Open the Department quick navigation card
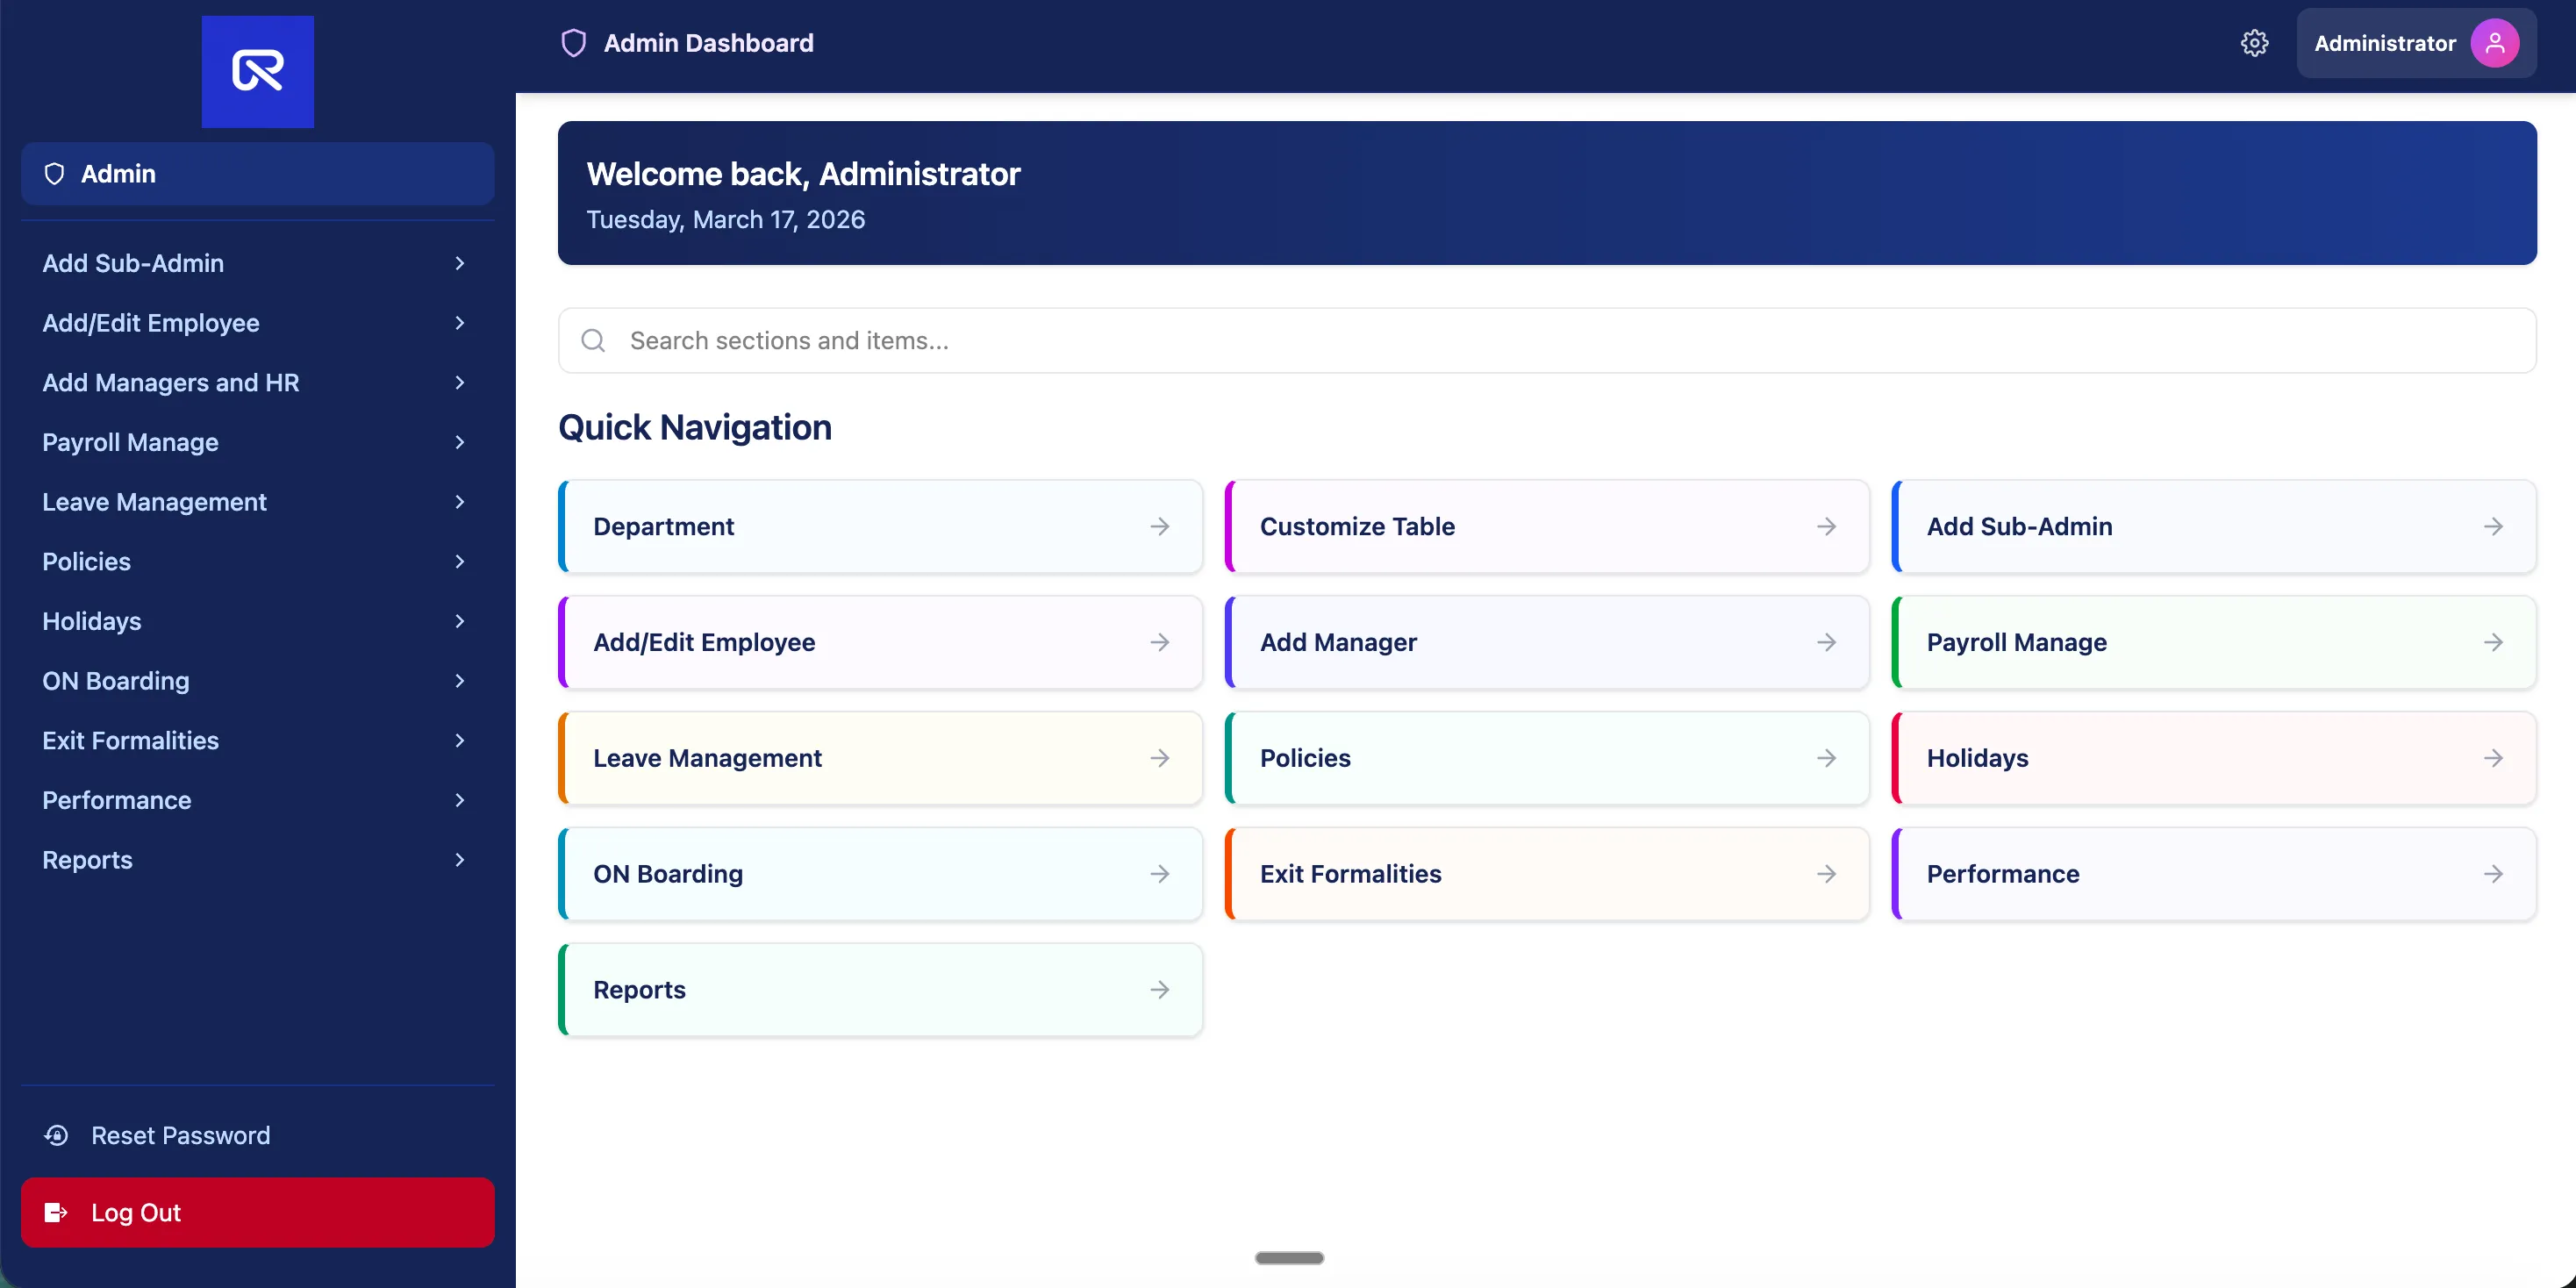 [880, 526]
